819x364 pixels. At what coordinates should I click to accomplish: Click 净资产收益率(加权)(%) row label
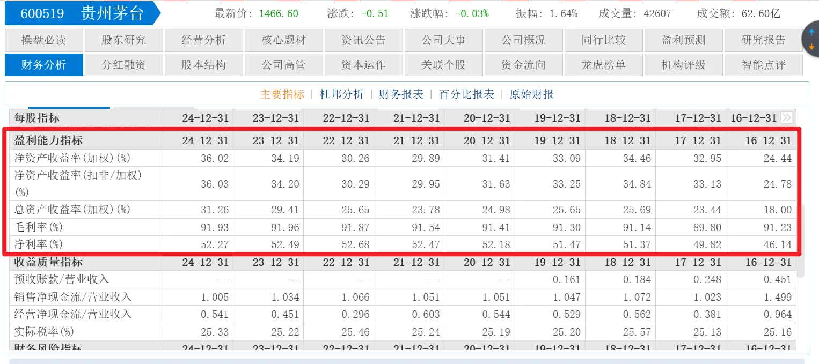pyautogui.click(x=72, y=158)
